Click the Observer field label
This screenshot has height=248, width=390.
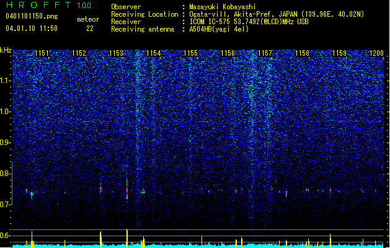[x=126, y=7]
